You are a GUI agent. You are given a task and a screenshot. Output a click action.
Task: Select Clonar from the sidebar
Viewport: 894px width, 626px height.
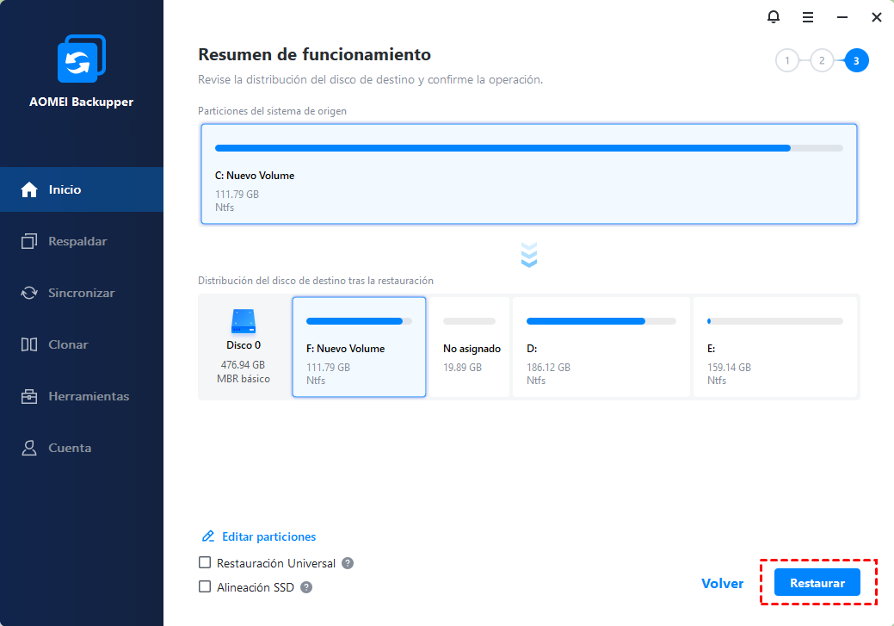pyautogui.click(x=68, y=344)
